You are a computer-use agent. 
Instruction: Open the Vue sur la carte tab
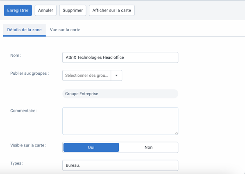tap(65, 30)
